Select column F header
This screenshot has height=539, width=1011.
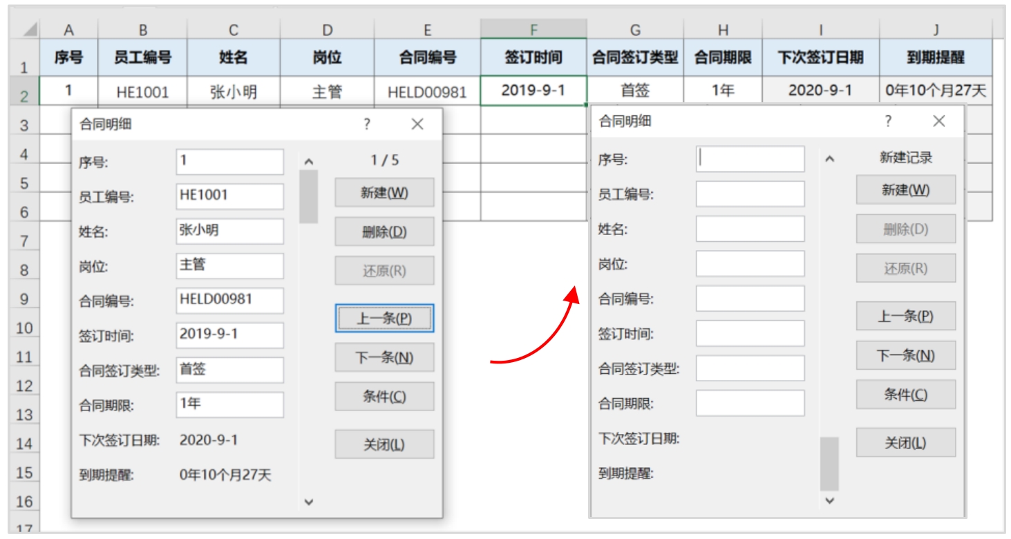(x=533, y=30)
